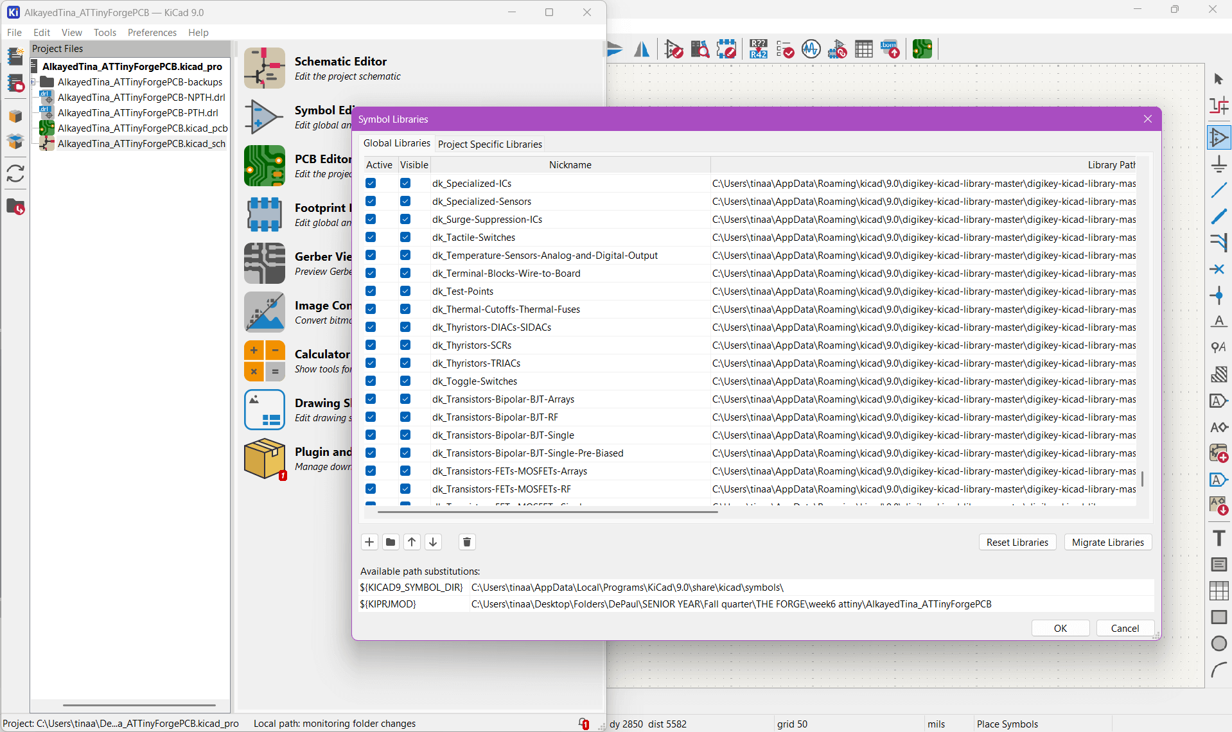This screenshot has width=1232, height=732.
Task: Disable the Active checkbox for dk_Tactile-Switches
Action: (x=371, y=237)
